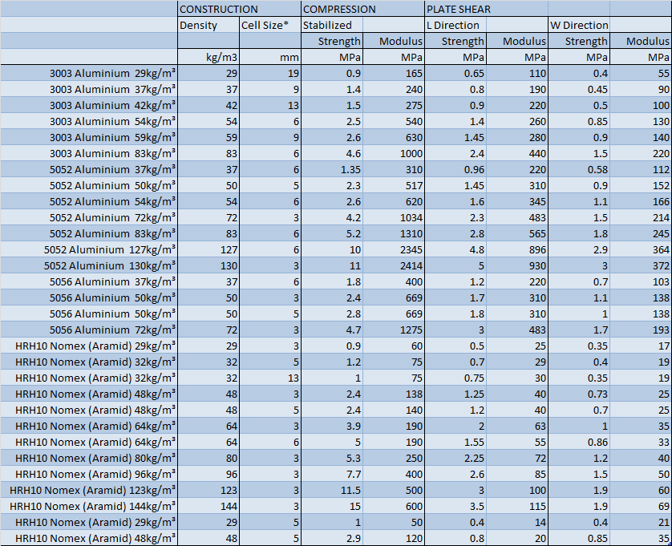Click L direction modulus value 115
This screenshot has width=672, height=546.
517,506
